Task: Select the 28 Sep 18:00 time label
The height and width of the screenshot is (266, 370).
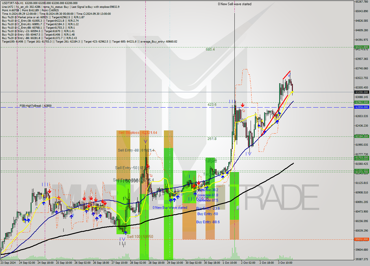Action: click(156, 263)
